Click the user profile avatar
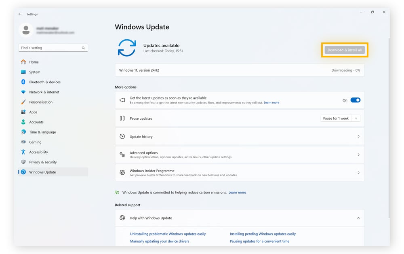The image size is (404, 254). (x=25, y=30)
